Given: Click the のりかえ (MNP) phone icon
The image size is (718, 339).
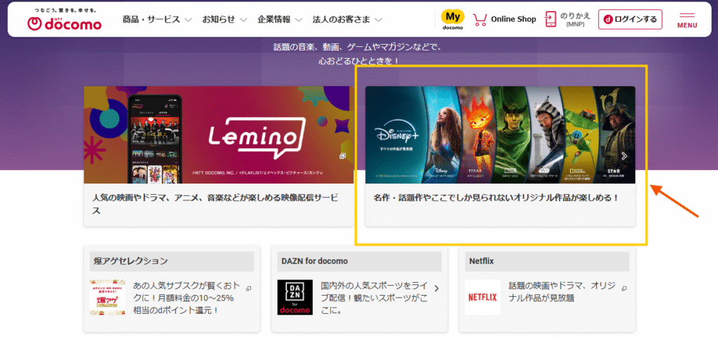Looking at the screenshot, I should click(x=551, y=19).
